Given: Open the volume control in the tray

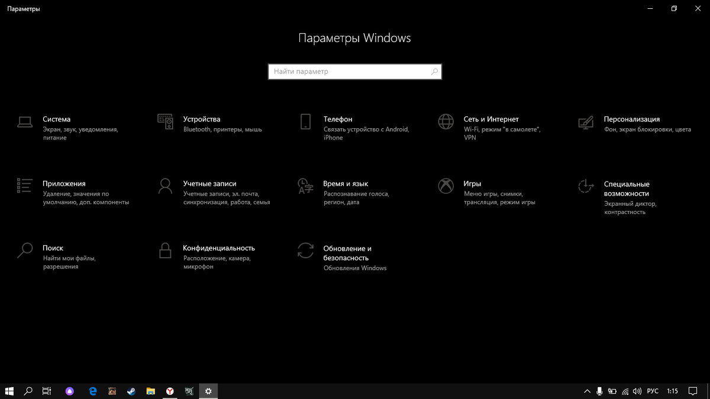Looking at the screenshot, I should [637, 391].
